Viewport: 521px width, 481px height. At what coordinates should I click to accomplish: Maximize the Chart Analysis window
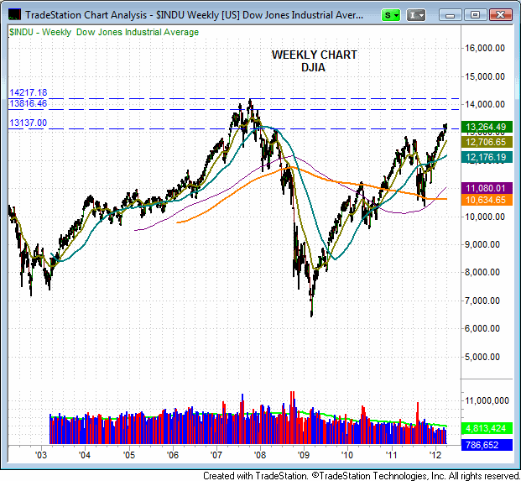pos(475,14)
